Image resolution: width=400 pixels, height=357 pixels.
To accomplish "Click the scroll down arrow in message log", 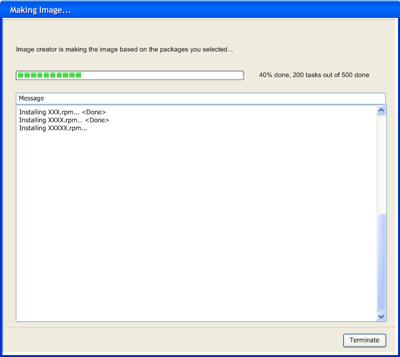I will click(382, 316).
